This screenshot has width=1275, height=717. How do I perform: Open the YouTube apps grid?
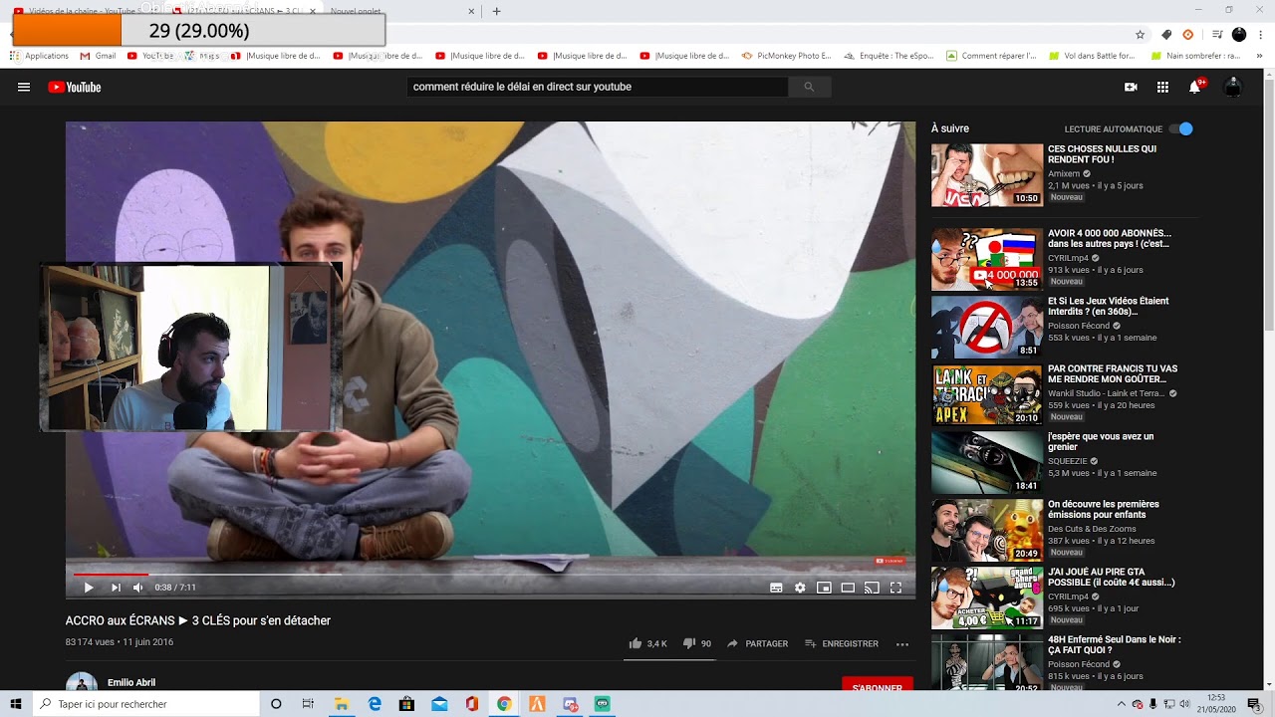pos(1162,87)
